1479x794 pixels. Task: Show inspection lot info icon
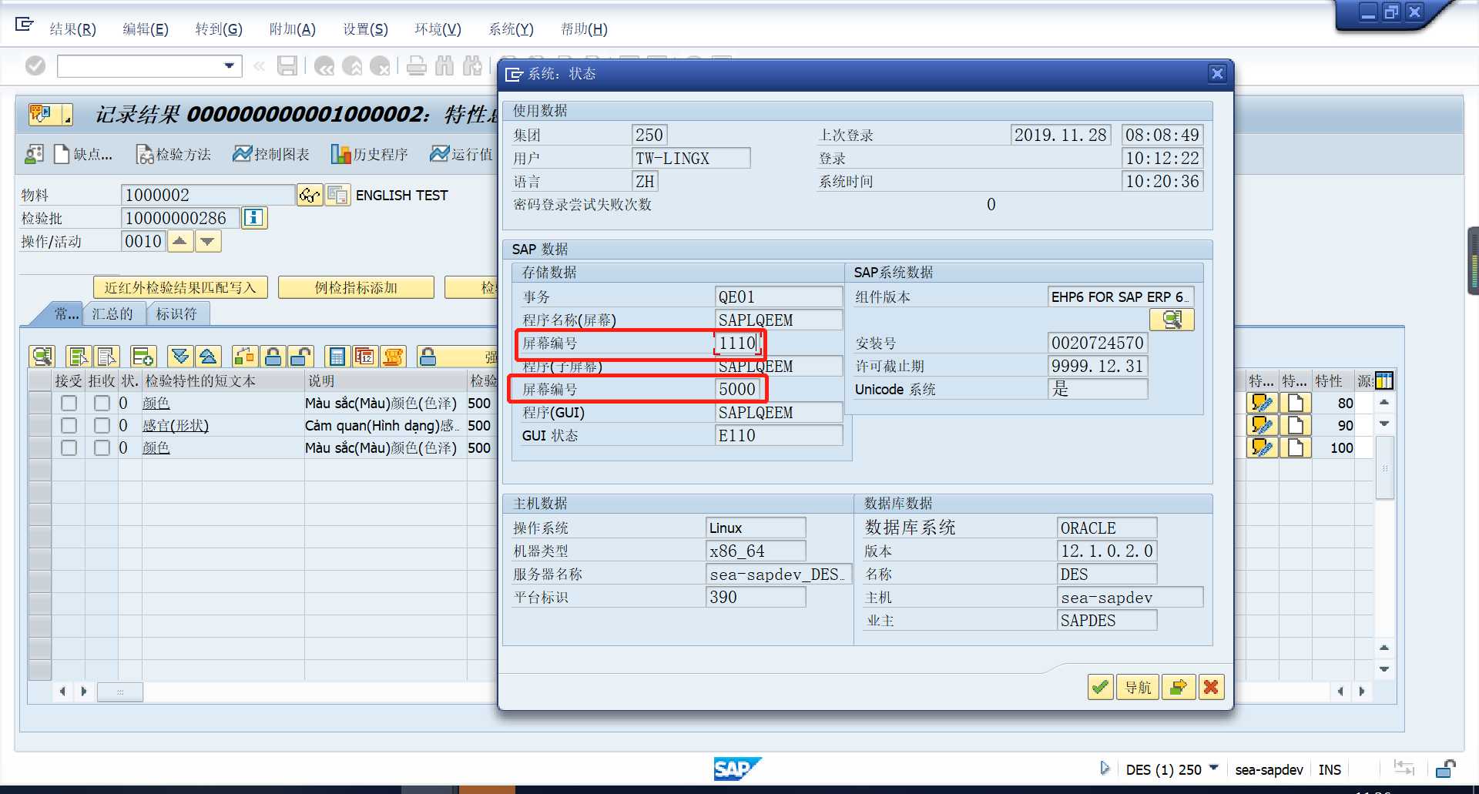[254, 219]
